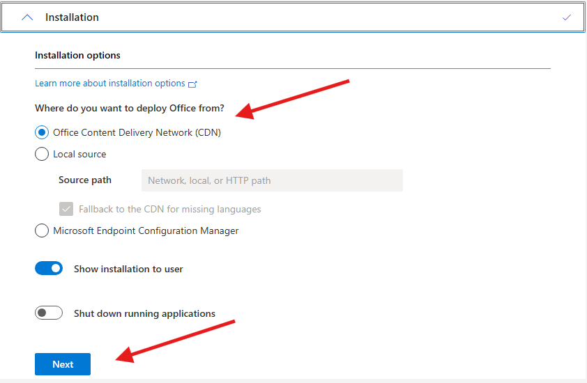
Task: Click the Show installation to user label
Action: point(128,269)
